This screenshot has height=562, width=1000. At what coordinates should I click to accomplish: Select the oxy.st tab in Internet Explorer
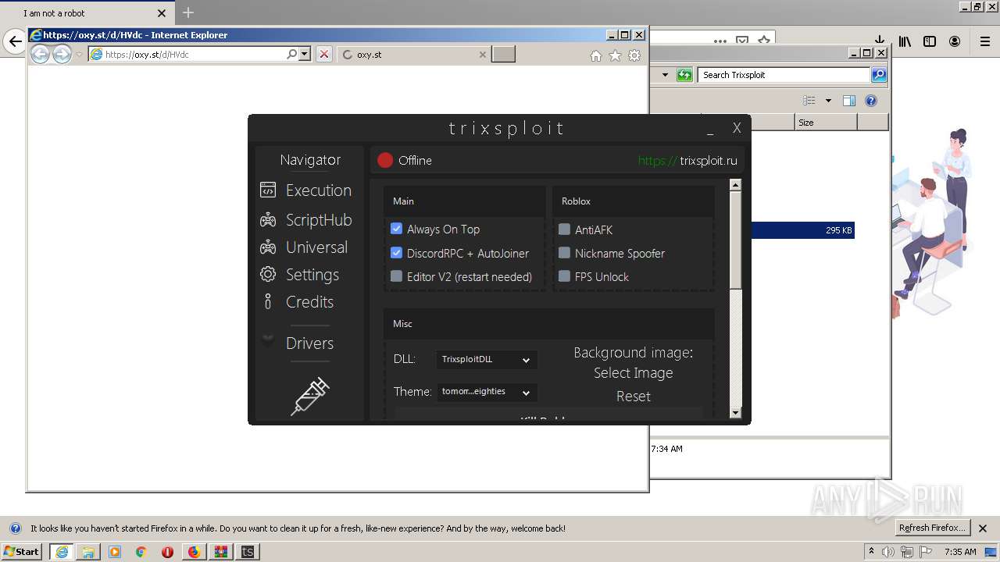click(414, 55)
